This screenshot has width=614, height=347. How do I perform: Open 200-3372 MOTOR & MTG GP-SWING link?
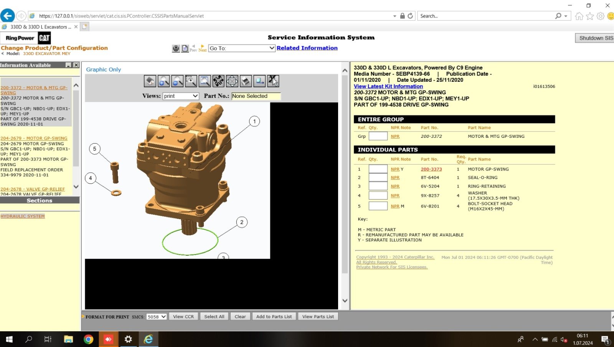point(34,90)
